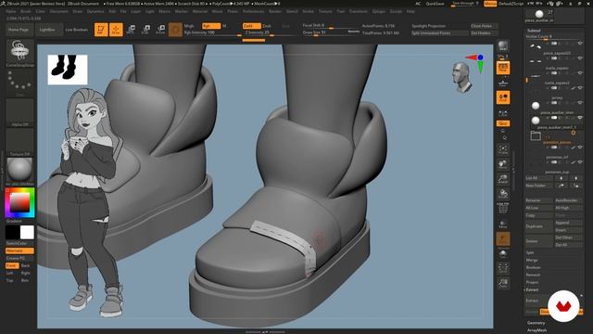
Task: Activate the Draw mode button
Action: click(x=116, y=30)
